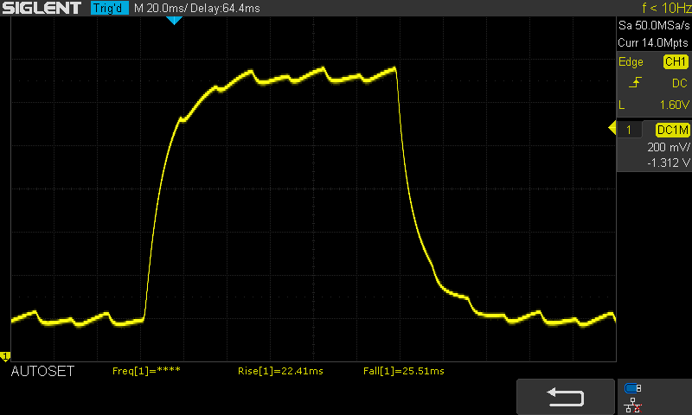Click the AUTOSET label
Screen dimensions: 692x415
coord(42,372)
